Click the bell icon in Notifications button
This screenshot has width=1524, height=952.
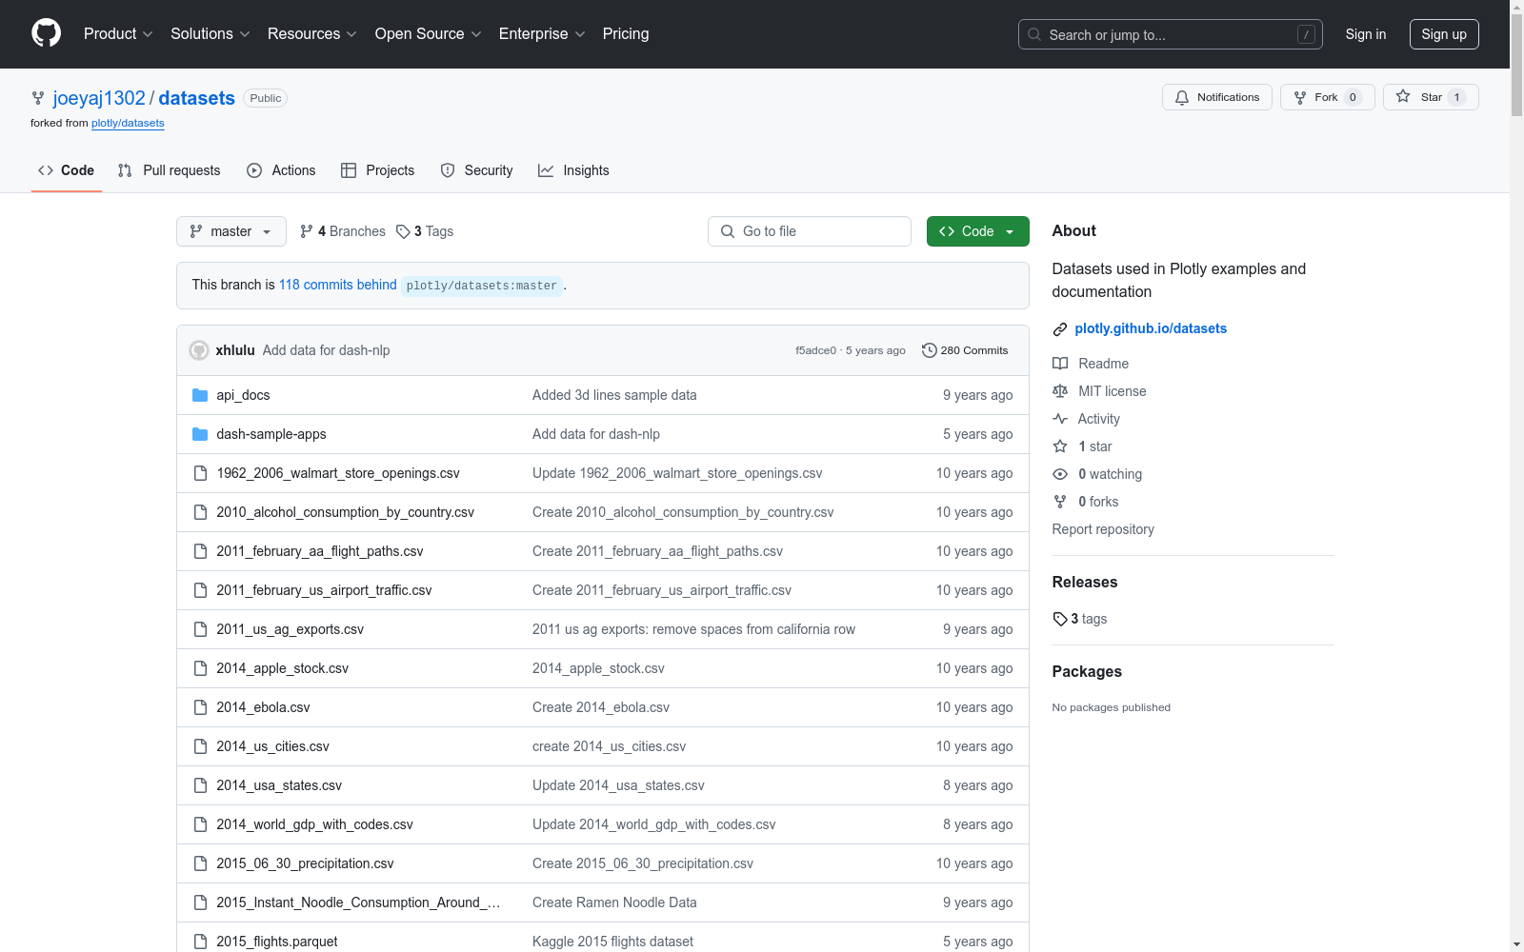(1182, 98)
